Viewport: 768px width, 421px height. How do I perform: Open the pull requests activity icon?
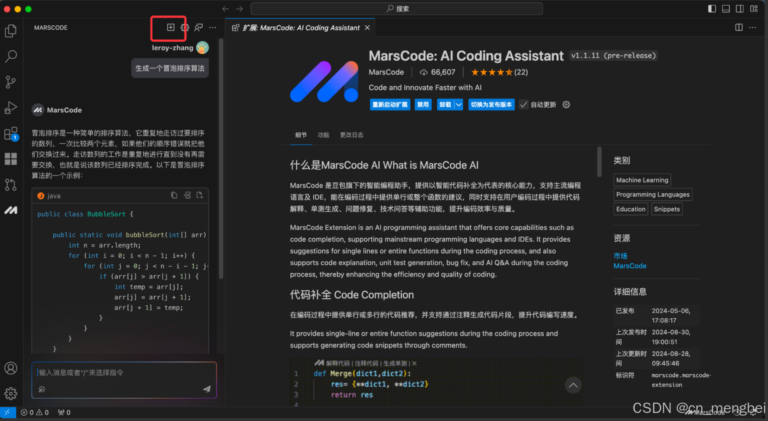pos(11,185)
